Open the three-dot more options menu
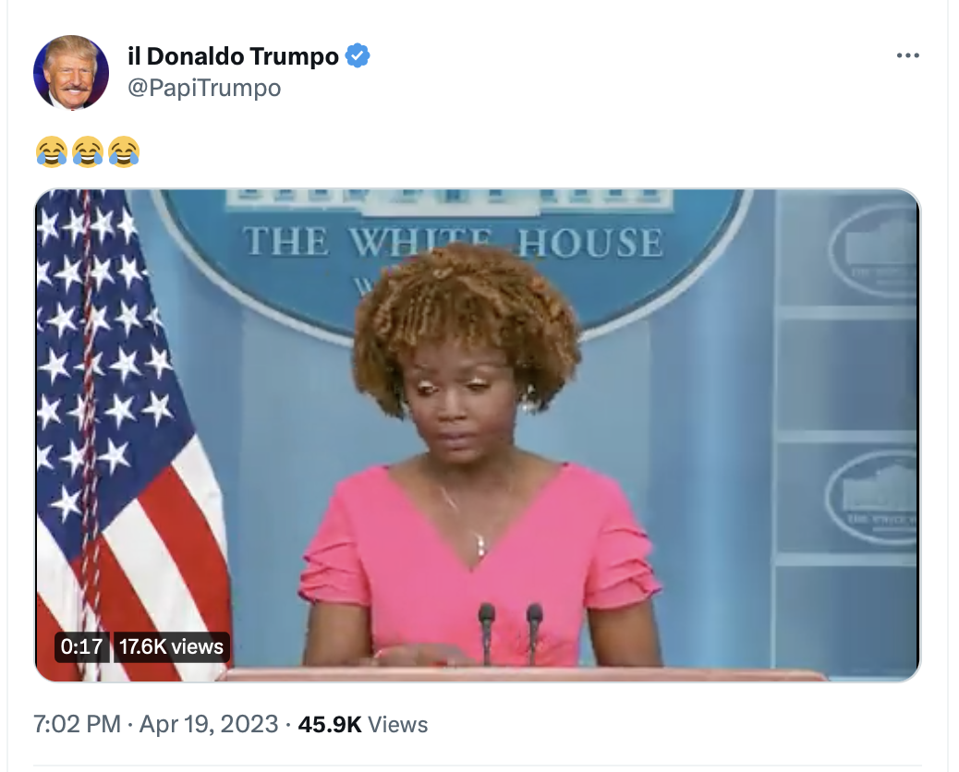Viewport: 959px width, 772px height. (907, 55)
